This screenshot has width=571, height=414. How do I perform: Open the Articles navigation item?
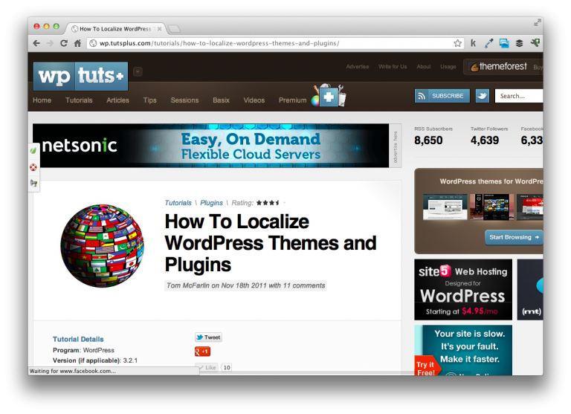click(x=117, y=100)
